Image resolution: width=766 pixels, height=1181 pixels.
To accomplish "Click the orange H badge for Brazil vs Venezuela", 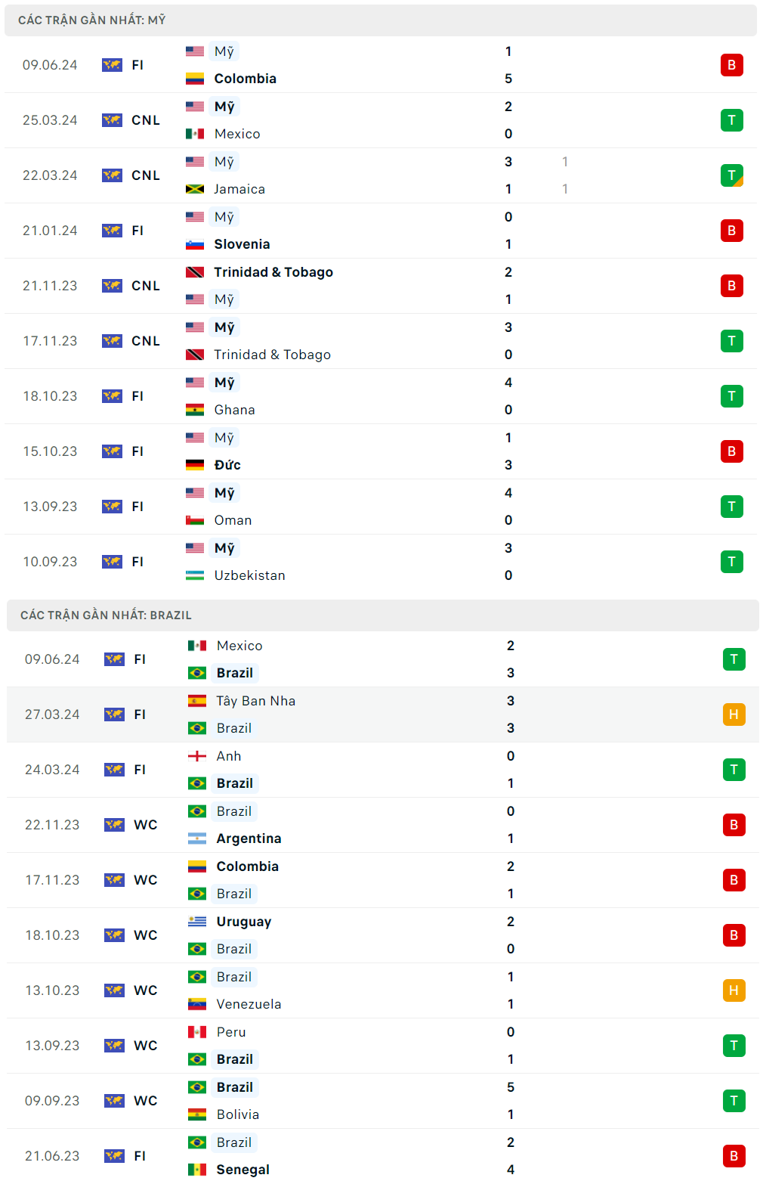I will click(734, 990).
